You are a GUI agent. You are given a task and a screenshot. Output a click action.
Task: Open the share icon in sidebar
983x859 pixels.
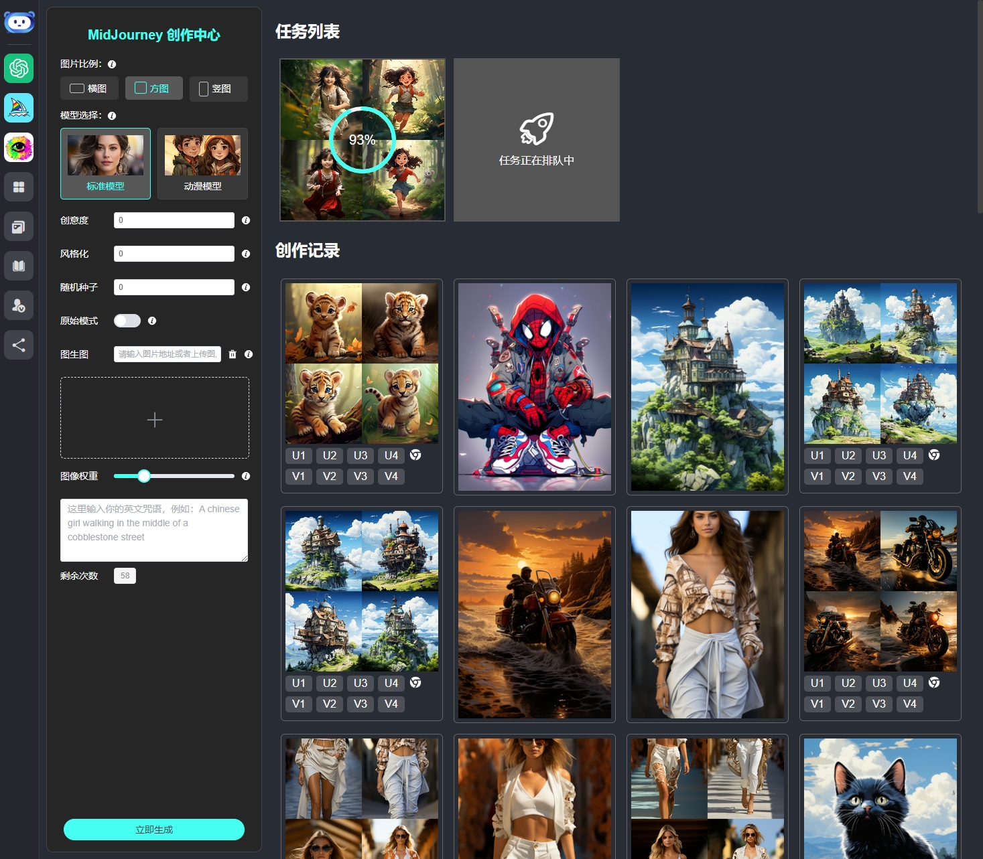tap(19, 345)
